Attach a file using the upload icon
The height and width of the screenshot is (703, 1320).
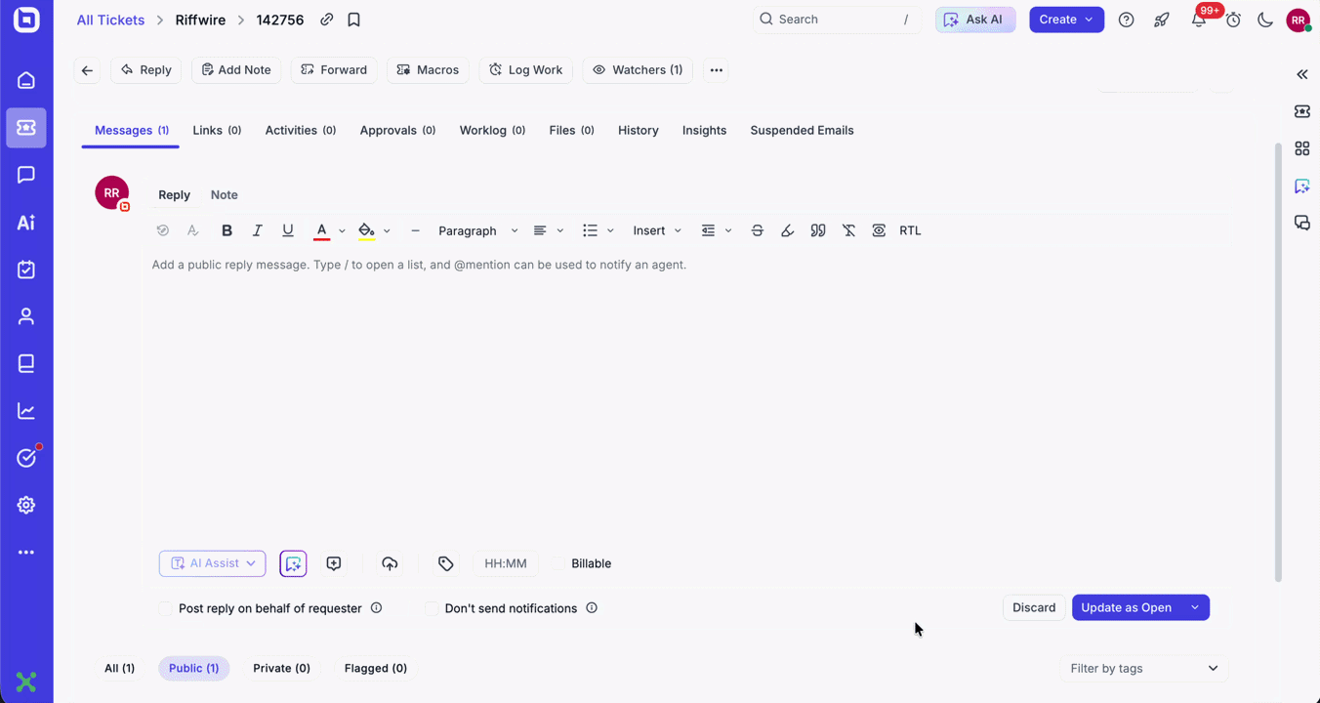[390, 563]
